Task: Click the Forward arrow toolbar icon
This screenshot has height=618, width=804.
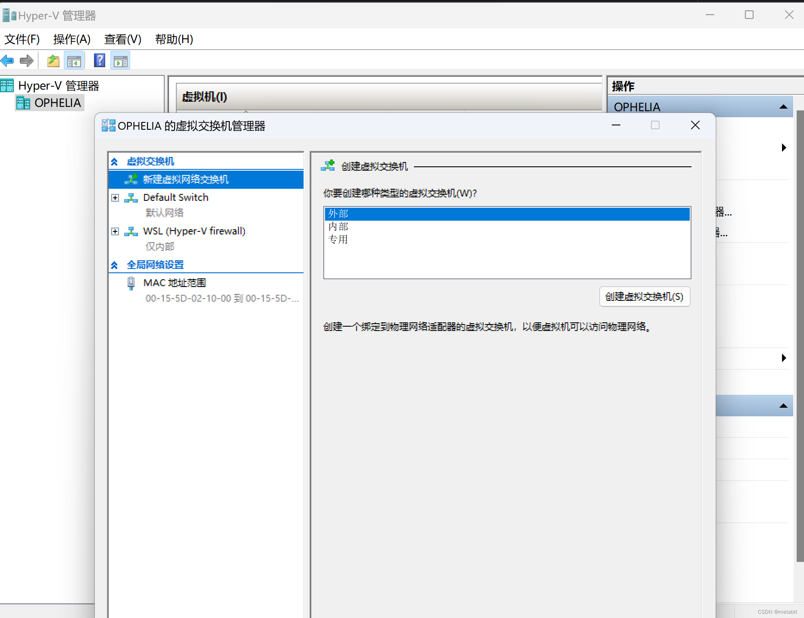Action: 27,61
